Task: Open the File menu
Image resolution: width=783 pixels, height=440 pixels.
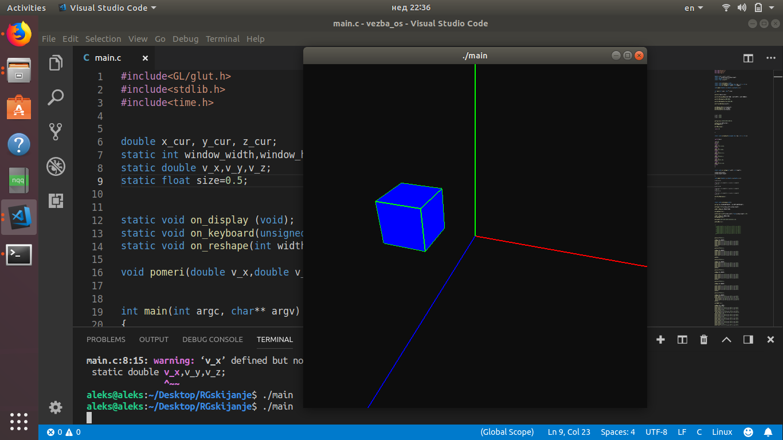Action: (49, 39)
